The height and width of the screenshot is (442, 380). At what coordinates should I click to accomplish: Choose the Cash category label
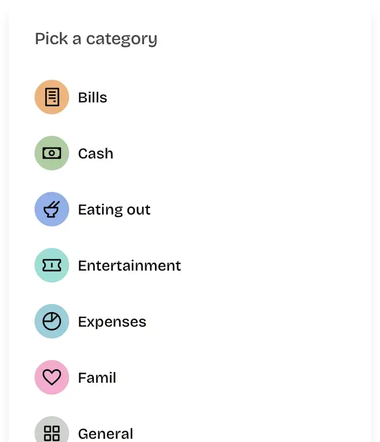(x=96, y=154)
